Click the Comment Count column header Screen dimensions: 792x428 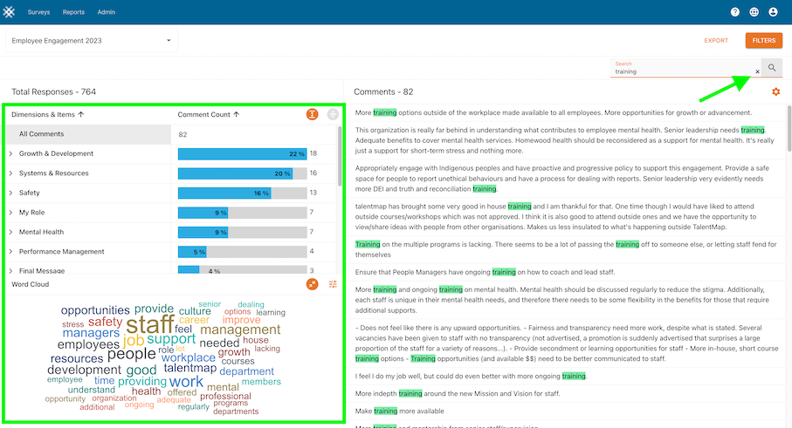coord(204,114)
